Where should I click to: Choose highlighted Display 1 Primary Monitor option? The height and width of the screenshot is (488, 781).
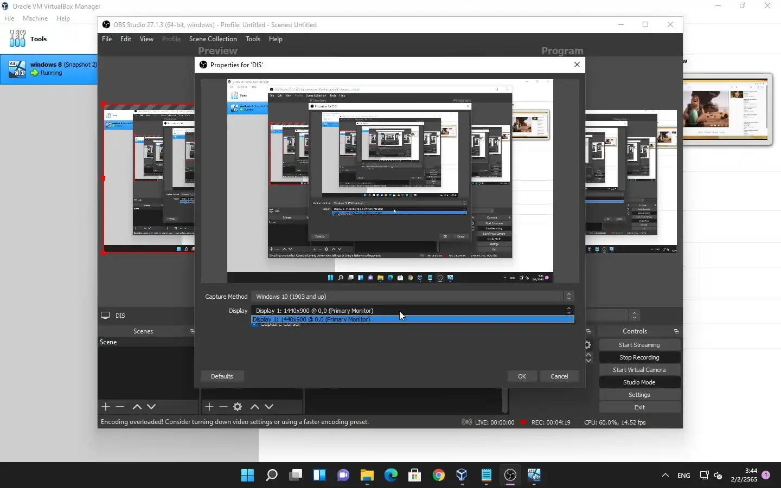point(412,319)
